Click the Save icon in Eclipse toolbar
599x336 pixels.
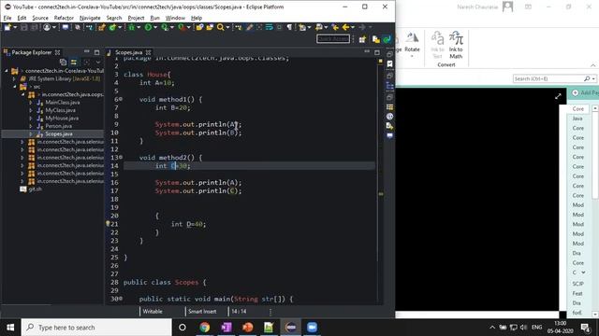click(23, 27)
